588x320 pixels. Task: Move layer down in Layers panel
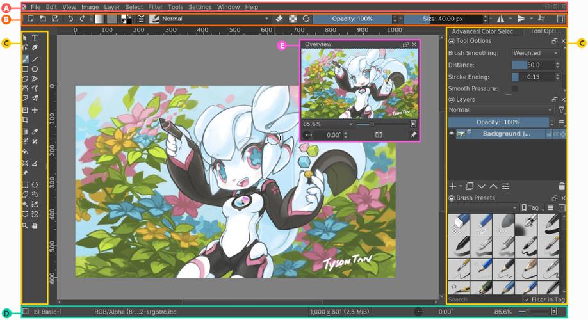482,186
